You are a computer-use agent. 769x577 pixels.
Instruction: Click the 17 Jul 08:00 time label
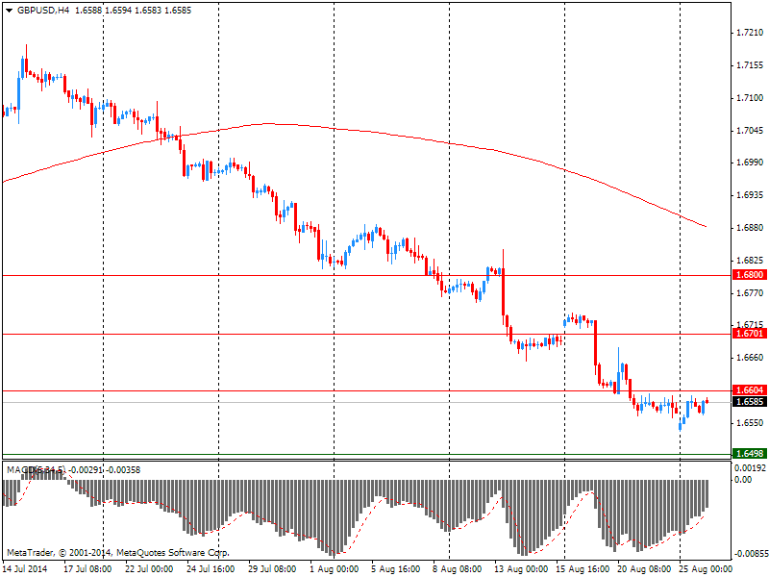tap(87, 569)
